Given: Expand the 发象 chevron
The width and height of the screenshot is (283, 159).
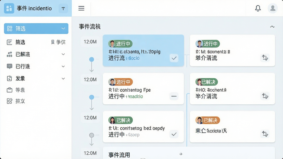Looking at the screenshot, I should click(63, 79).
